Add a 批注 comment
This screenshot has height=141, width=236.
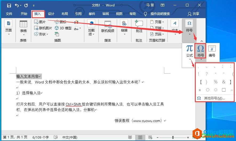tap(139, 26)
